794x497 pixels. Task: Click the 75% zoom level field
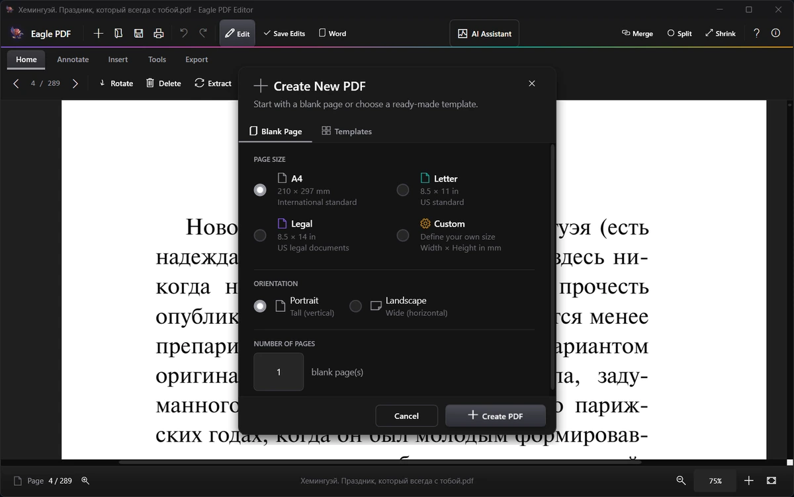(715, 480)
